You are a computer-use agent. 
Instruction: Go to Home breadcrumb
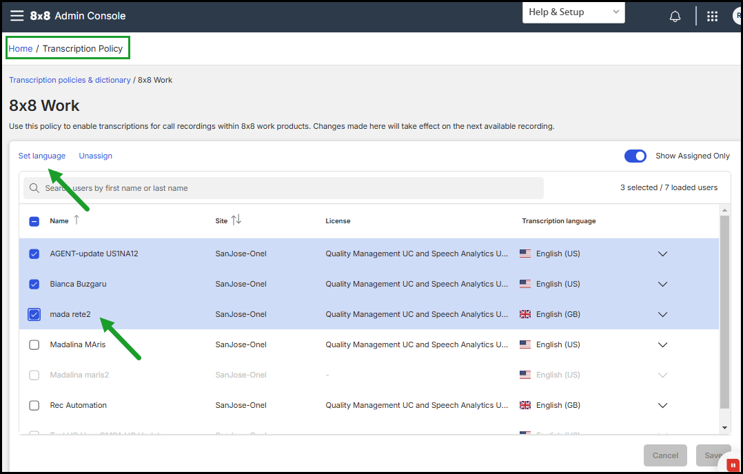click(21, 48)
